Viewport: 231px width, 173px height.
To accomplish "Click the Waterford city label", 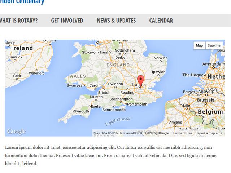I will point(37,73).
